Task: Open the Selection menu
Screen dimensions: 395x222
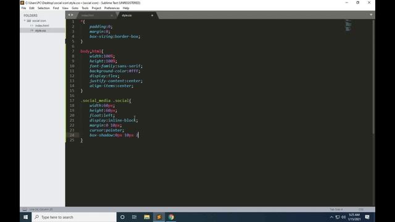Action: click(44, 8)
